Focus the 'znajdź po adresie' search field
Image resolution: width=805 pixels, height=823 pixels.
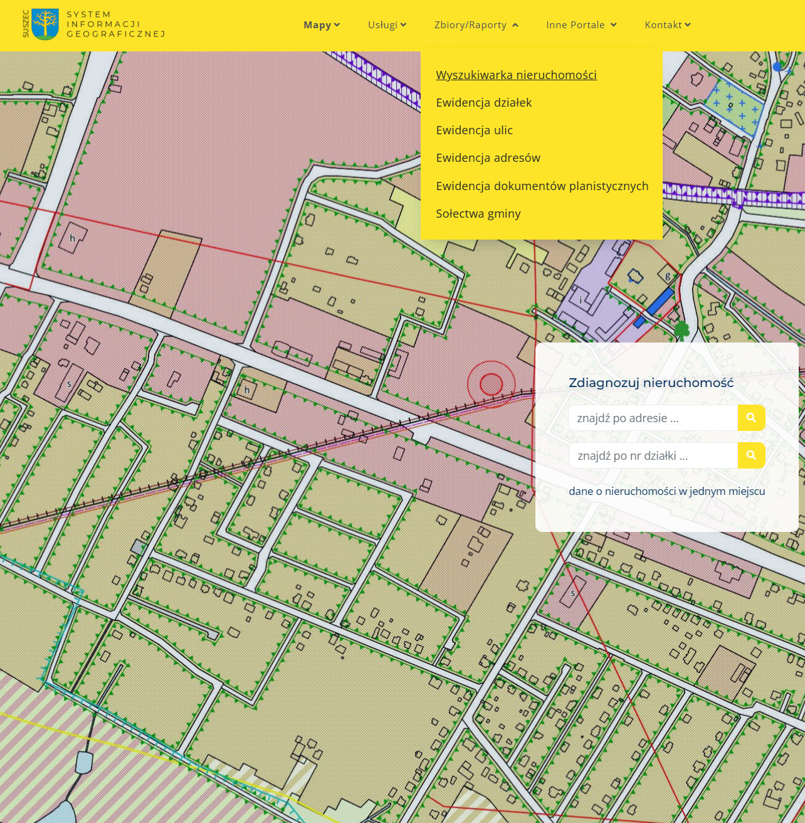(x=652, y=418)
